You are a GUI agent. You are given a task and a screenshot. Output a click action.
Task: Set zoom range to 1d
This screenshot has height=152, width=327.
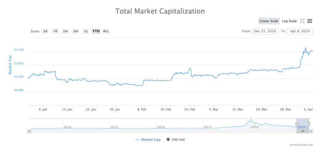(45, 31)
